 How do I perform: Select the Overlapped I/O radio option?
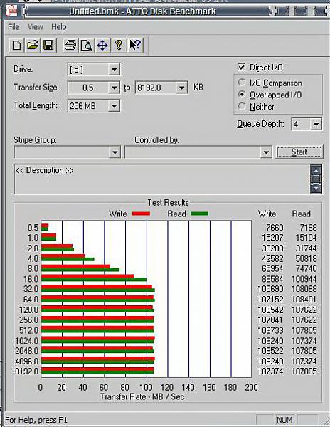(242, 95)
